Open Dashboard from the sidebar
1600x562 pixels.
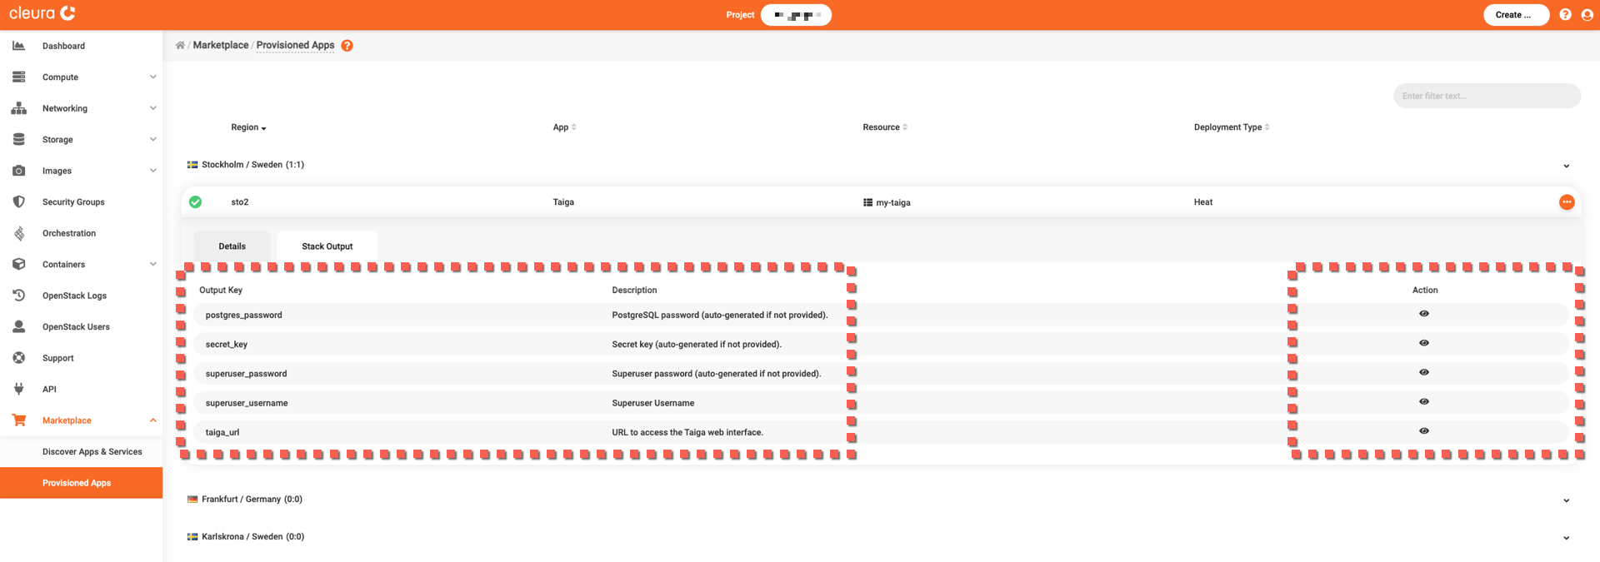pyautogui.click(x=63, y=46)
